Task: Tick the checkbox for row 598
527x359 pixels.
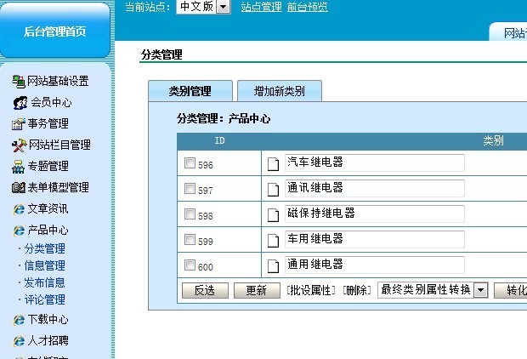Action: pyautogui.click(x=190, y=214)
